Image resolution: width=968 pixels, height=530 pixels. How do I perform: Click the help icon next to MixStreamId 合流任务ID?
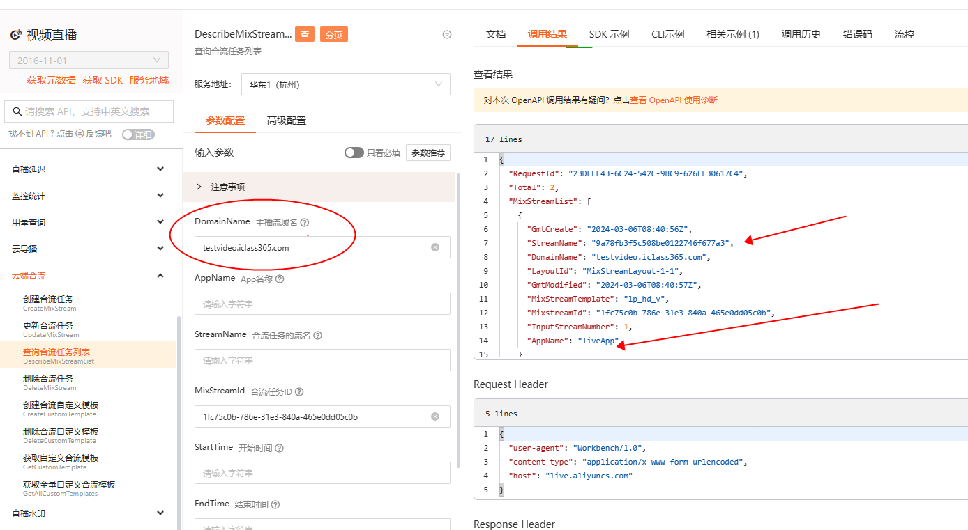pos(299,391)
